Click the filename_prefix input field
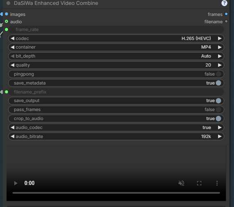Image resolution: width=234 pixels, height=207 pixels. point(116,92)
